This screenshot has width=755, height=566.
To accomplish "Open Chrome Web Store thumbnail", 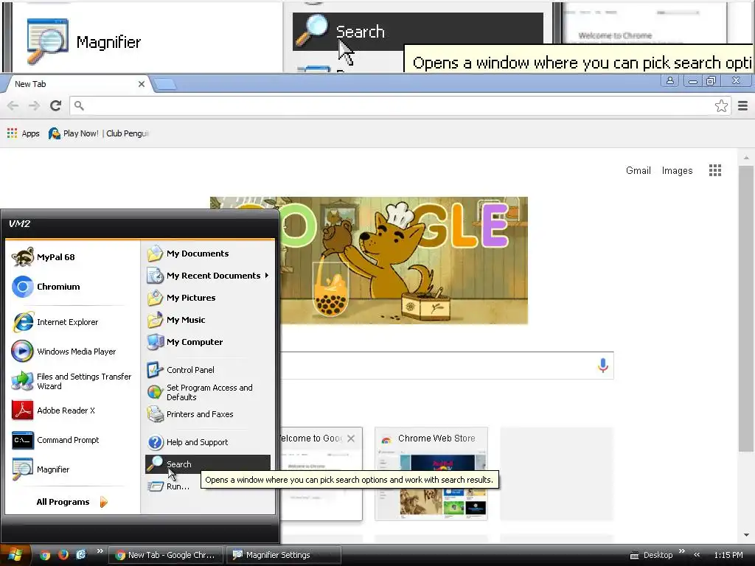I will [x=431, y=474].
